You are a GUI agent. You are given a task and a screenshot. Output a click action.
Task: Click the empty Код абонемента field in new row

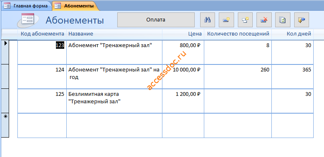pos(42,125)
